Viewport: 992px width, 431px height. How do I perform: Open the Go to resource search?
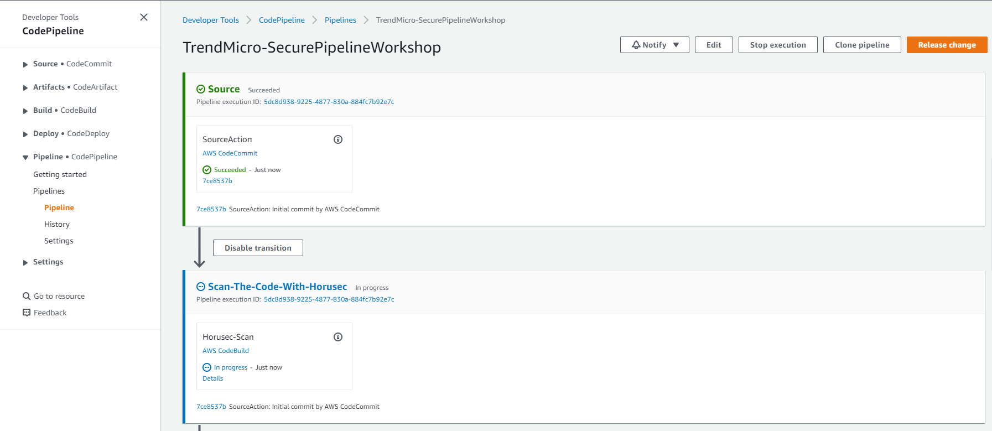[x=59, y=296]
